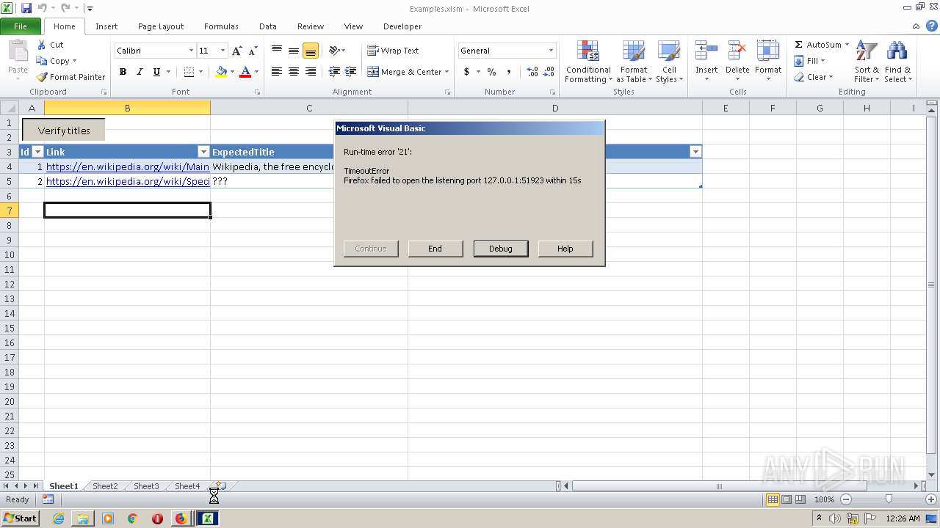Open the Number Format dropdown
Viewport: 940px width, 528px height.
coord(551,51)
